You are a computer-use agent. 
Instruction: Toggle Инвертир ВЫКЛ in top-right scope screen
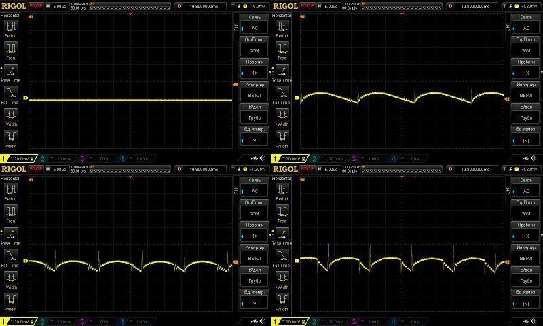click(x=526, y=92)
